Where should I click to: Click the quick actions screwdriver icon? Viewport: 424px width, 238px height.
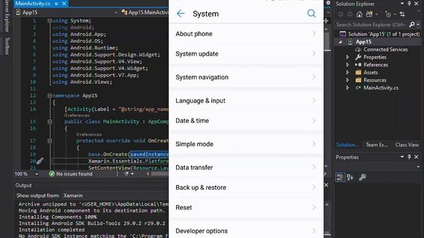click(40, 161)
